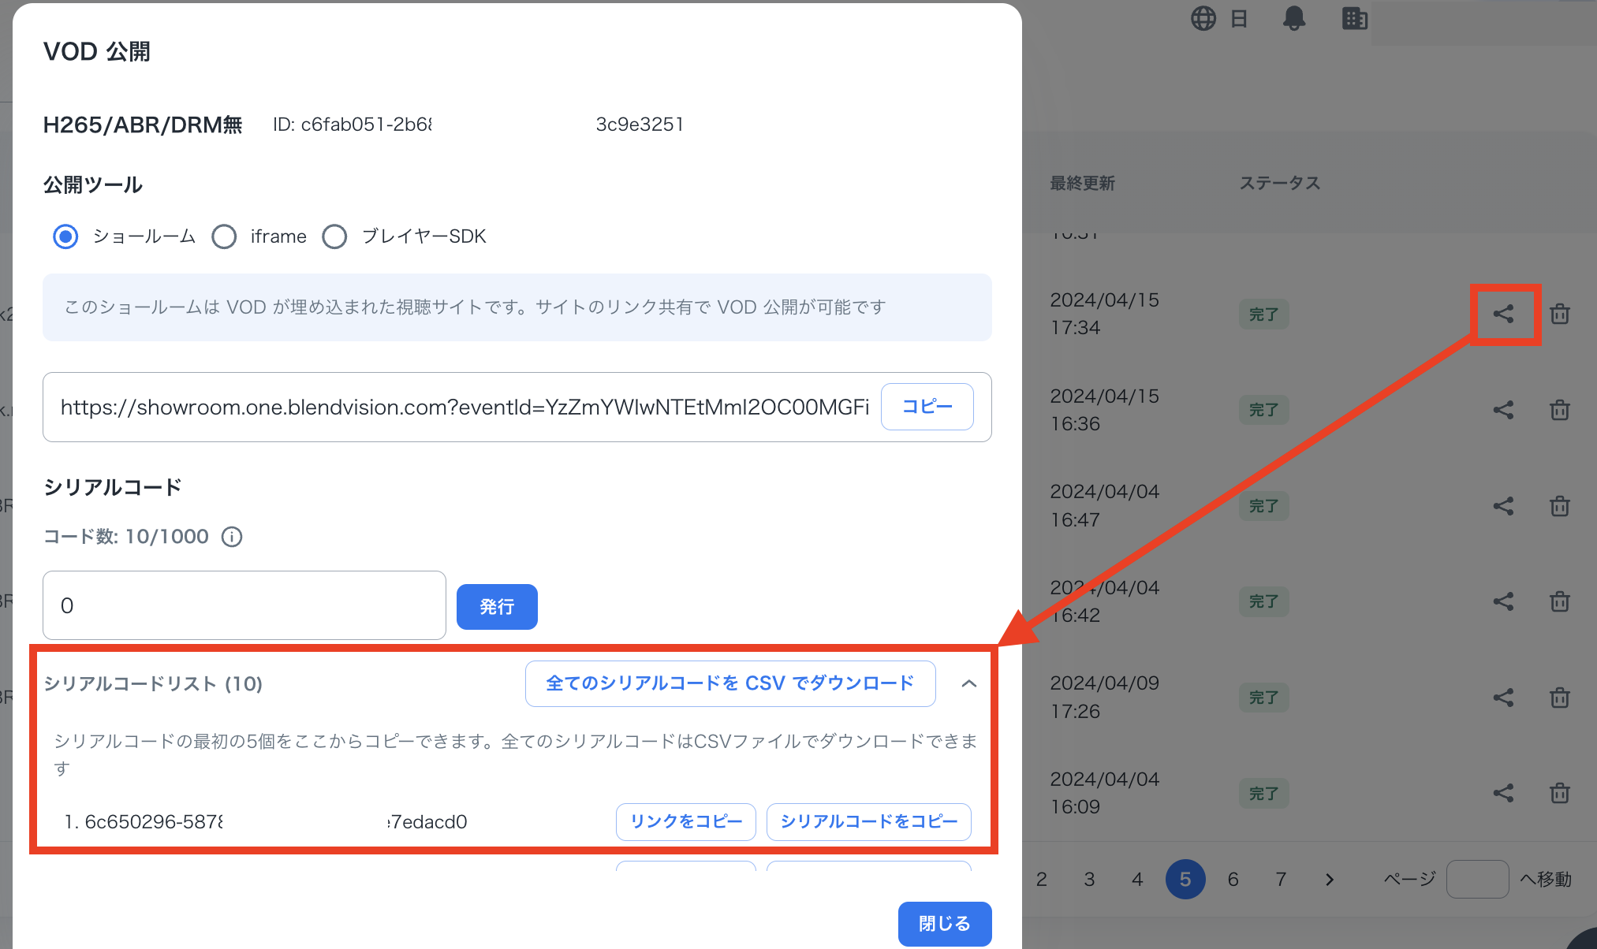Copy the showroom URL with コピー
This screenshot has height=949, width=1597.
pos(927,407)
